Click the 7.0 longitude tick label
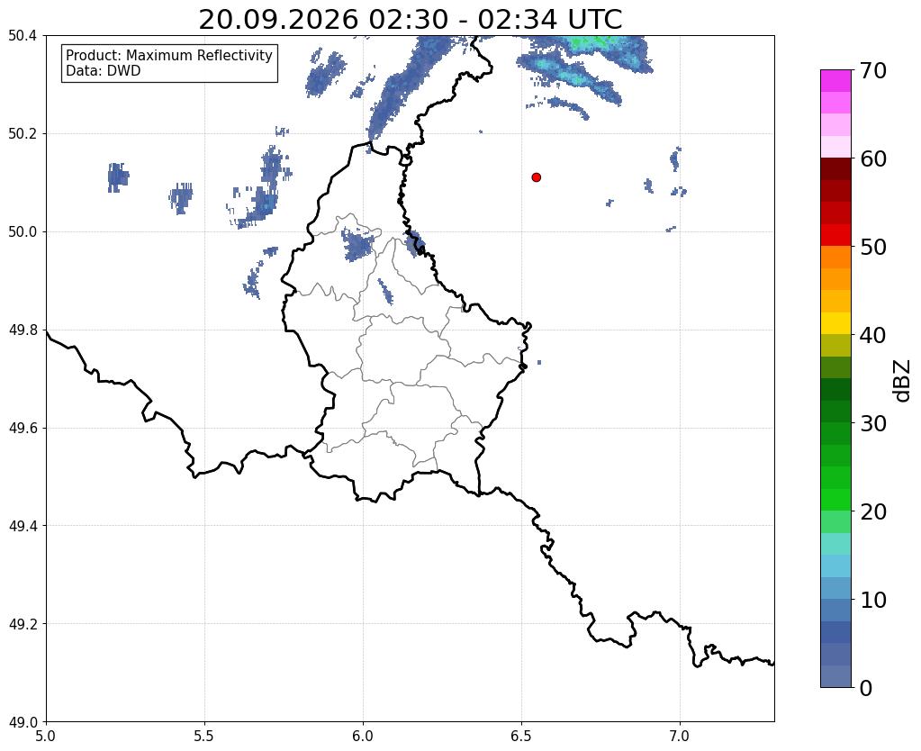The width and height of the screenshot is (921, 751). [x=680, y=737]
